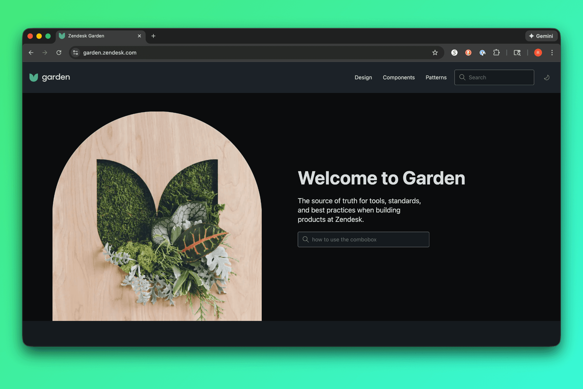Go to the Patterns section

pos(436,77)
